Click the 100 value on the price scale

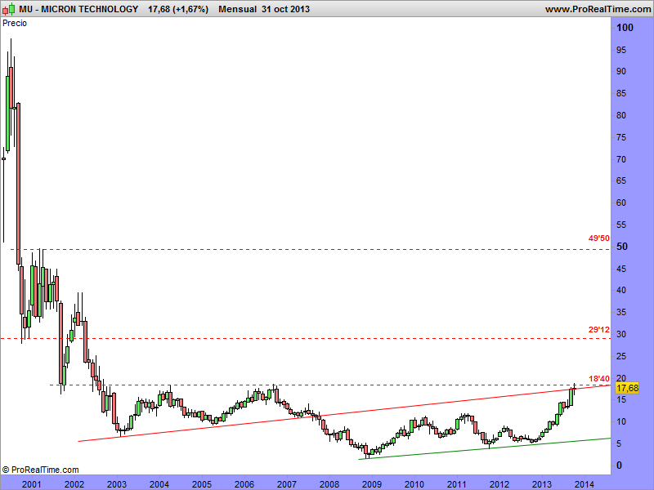tap(625, 28)
